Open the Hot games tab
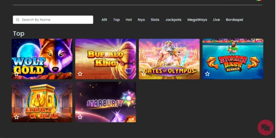The height and width of the screenshot is (138, 276). (129, 20)
